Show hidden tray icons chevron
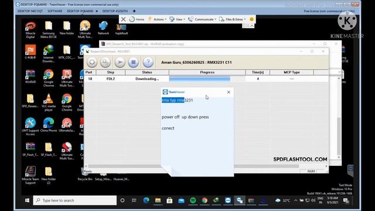The height and width of the screenshot is (211, 375). pyautogui.click(x=295, y=200)
